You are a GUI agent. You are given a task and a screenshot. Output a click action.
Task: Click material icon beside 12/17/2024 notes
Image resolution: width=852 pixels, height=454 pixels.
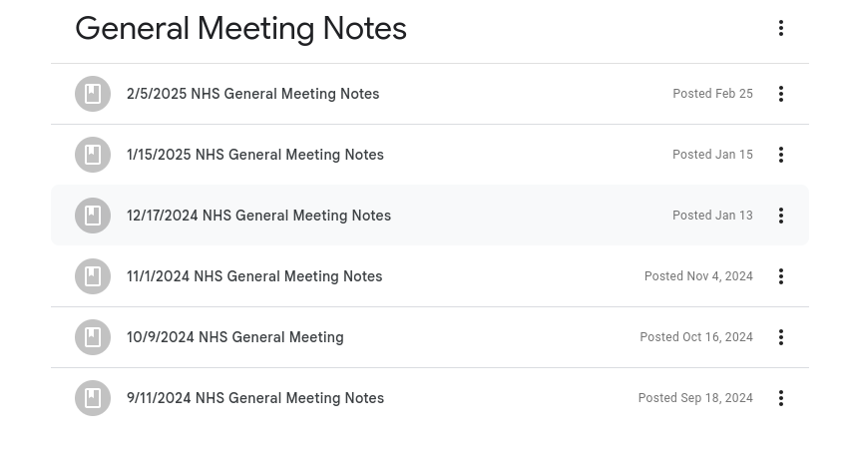tap(93, 216)
